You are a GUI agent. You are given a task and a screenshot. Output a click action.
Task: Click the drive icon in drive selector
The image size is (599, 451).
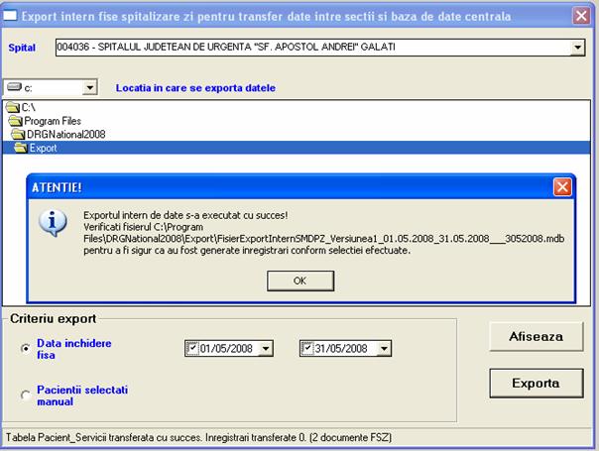coord(14,88)
